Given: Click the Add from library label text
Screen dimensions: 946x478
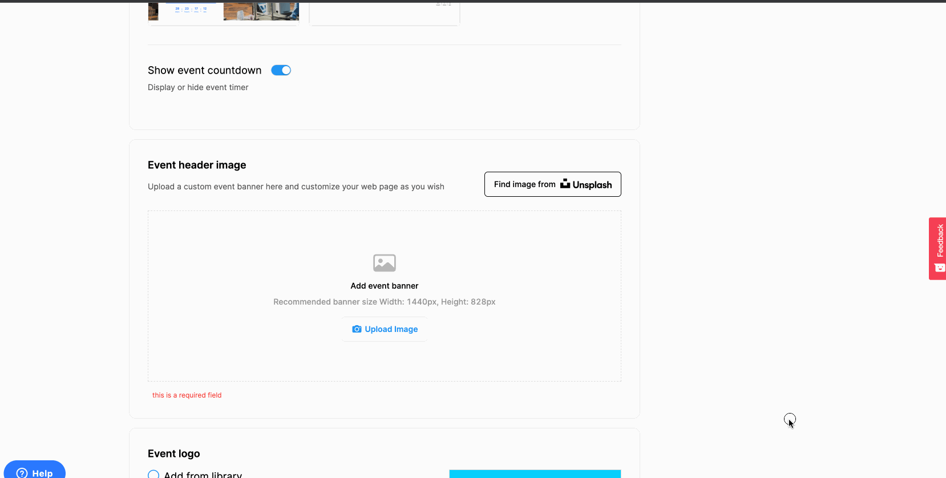Looking at the screenshot, I should pos(203,475).
